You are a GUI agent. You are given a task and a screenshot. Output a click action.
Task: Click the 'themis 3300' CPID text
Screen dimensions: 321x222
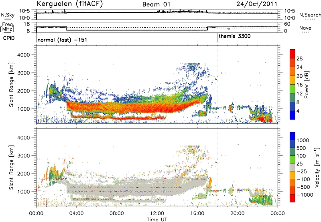[x=235, y=36]
